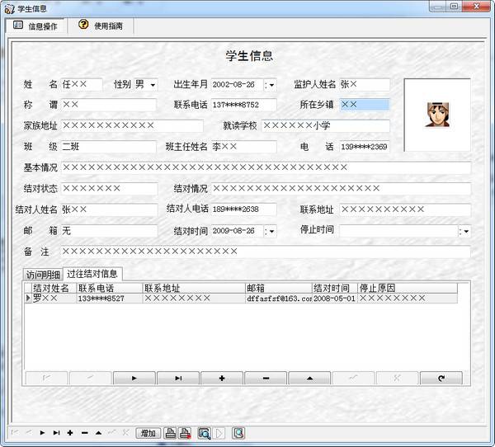Click the last-record arrow in bottom toolbar
Screen dimensions: 495x447
pos(56,432)
